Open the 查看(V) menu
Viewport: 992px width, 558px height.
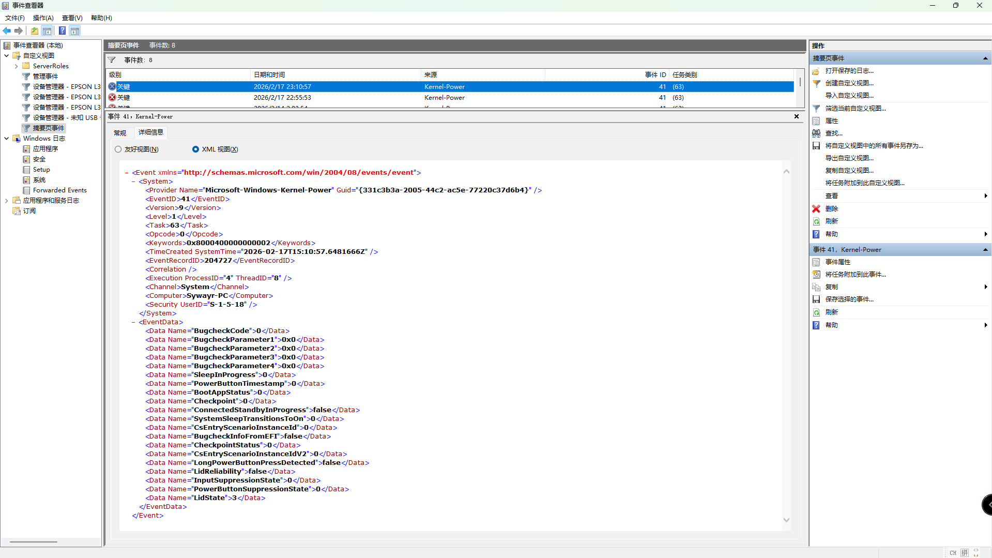tap(72, 18)
